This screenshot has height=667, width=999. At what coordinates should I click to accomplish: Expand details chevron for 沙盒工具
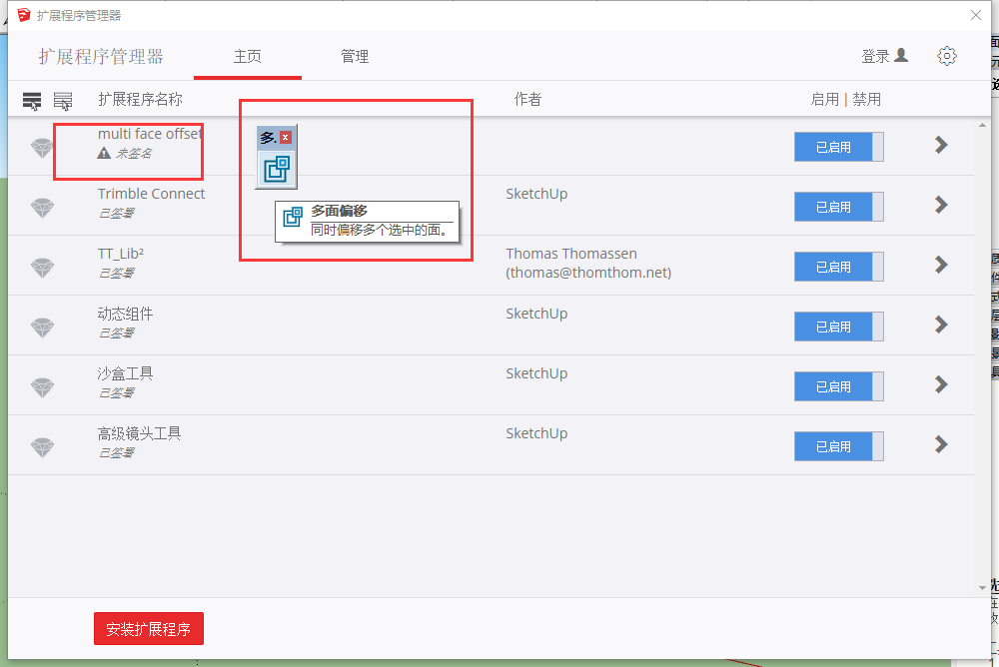tap(941, 384)
